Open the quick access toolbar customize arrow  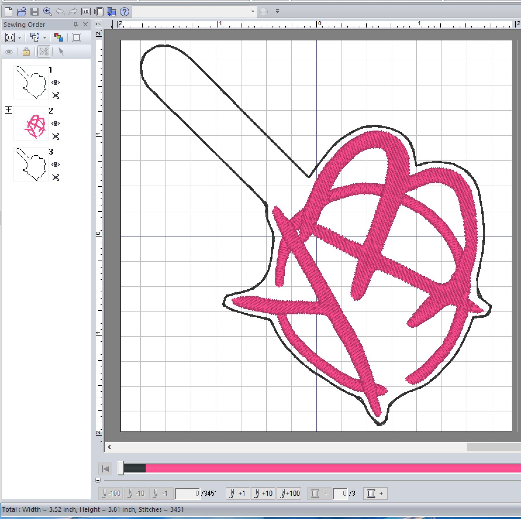click(x=277, y=12)
